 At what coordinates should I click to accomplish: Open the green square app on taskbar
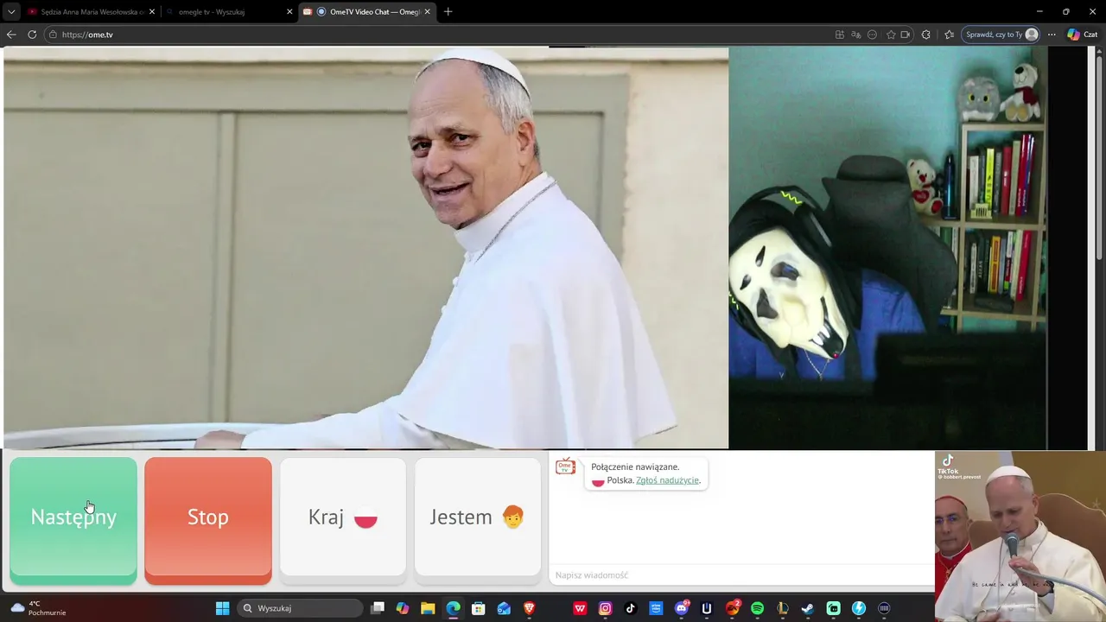[x=833, y=608]
